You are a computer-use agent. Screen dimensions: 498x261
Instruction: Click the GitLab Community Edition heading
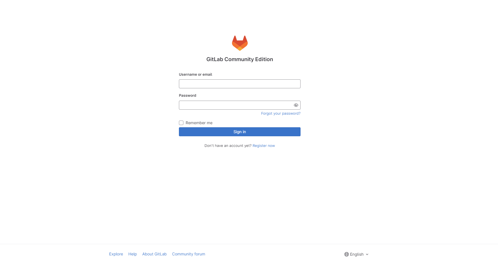240,59
